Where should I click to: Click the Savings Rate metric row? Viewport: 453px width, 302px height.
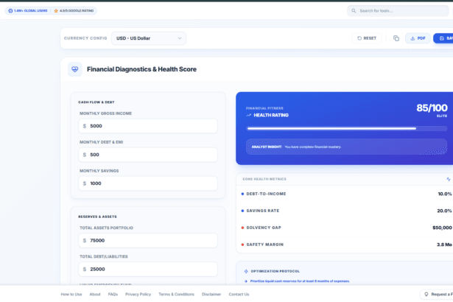point(346,211)
